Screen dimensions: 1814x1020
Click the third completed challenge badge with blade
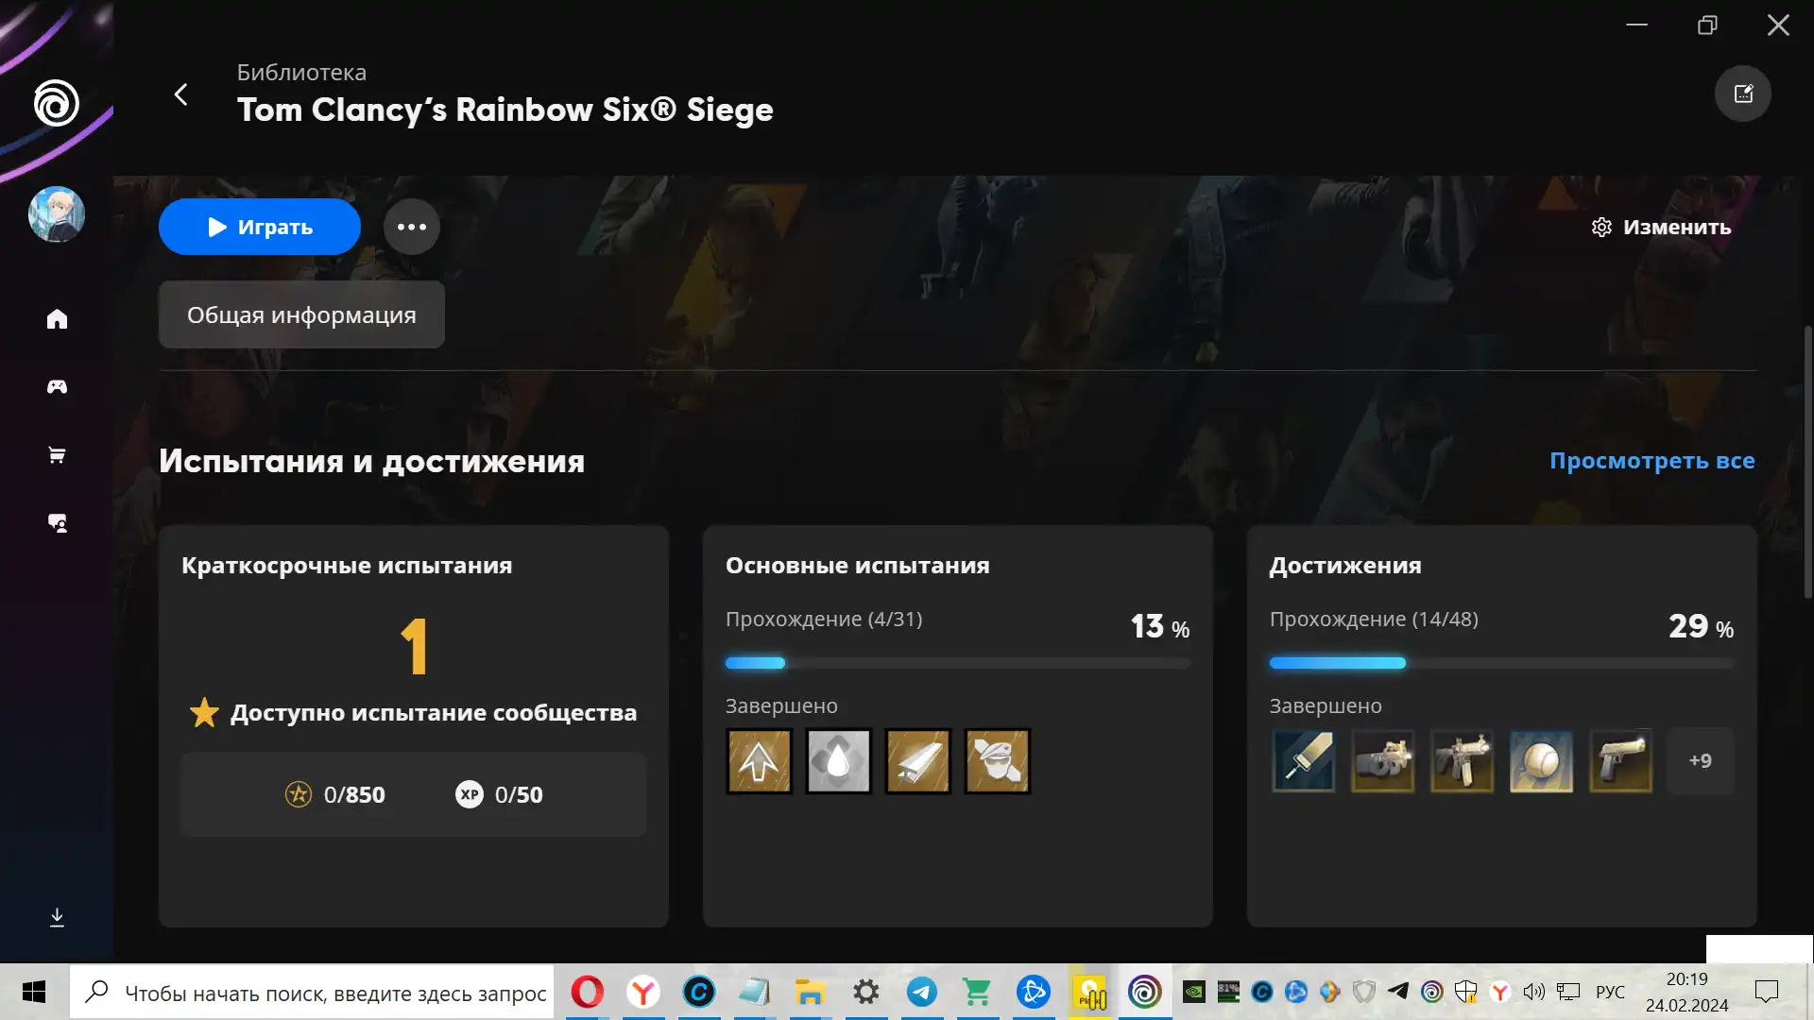click(x=918, y=761)
